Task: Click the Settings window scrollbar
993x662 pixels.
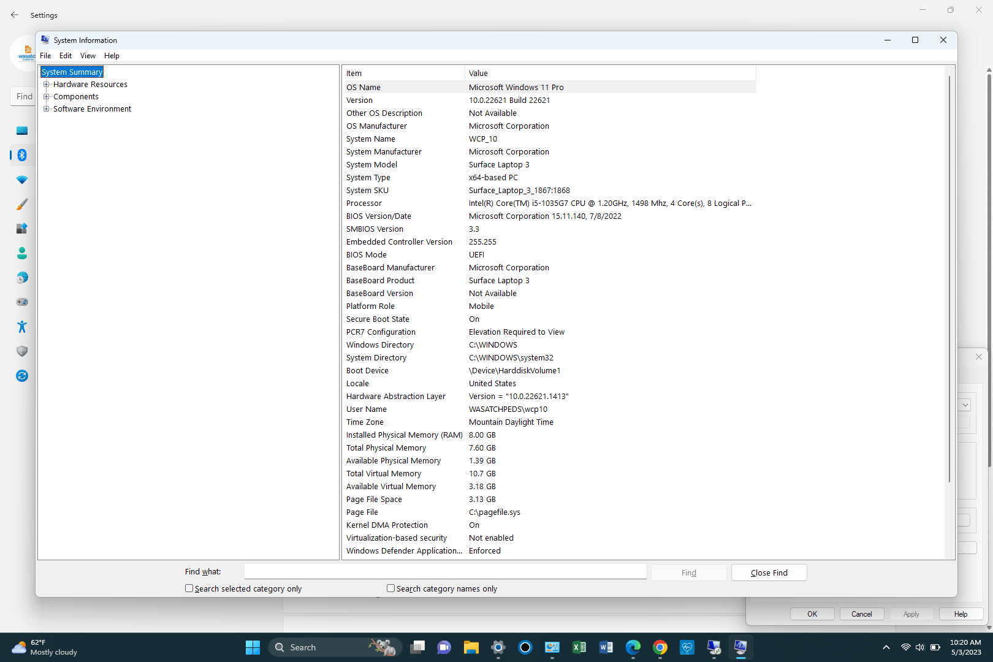Action: [989, 270]
